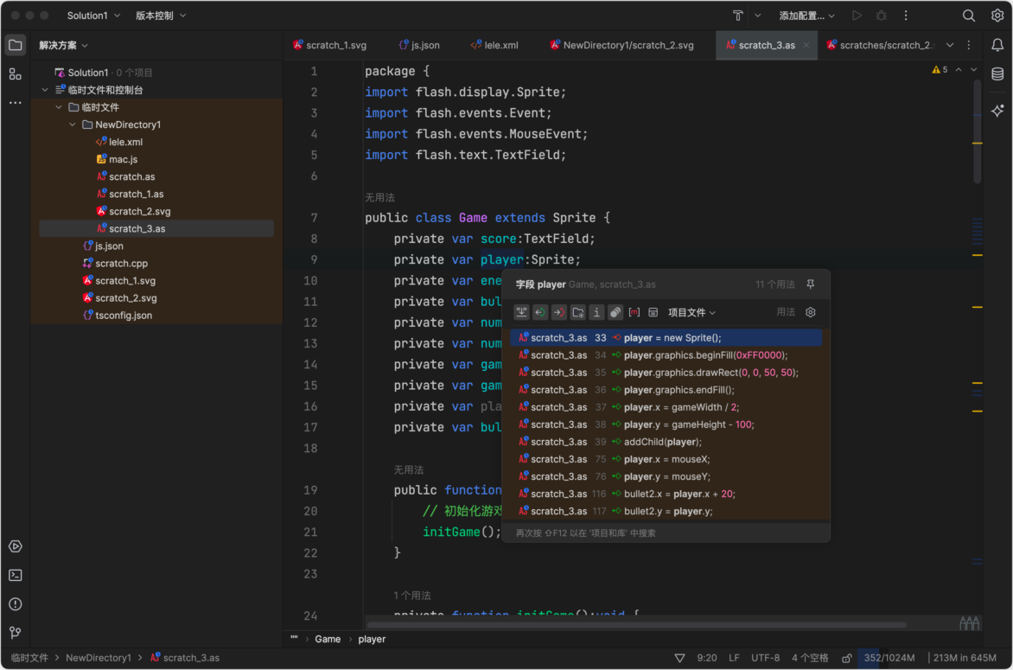
Task: Open the AI Assistant sparkle icon
Action: coord(997,111)
